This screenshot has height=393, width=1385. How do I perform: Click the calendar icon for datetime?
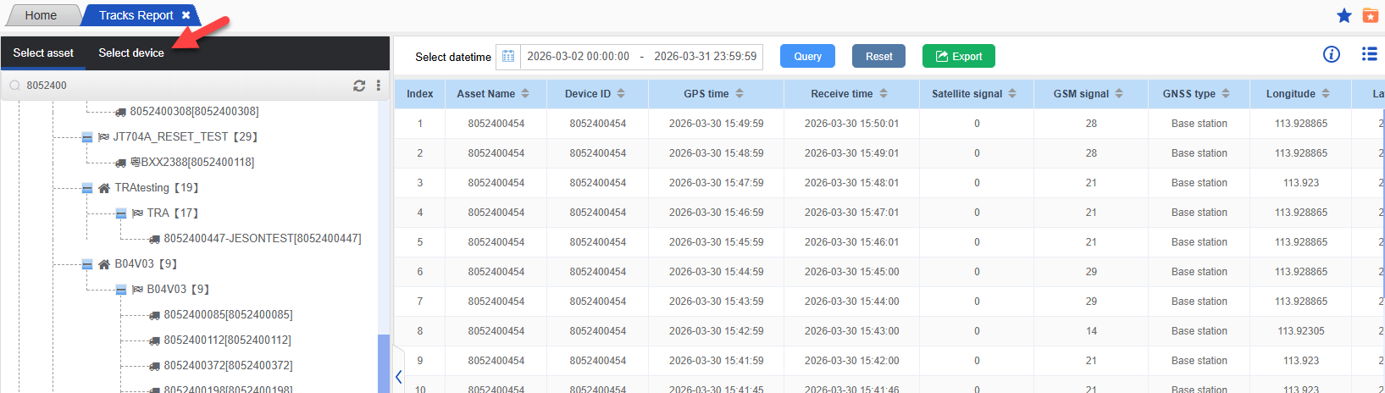(x=508, y=57)
